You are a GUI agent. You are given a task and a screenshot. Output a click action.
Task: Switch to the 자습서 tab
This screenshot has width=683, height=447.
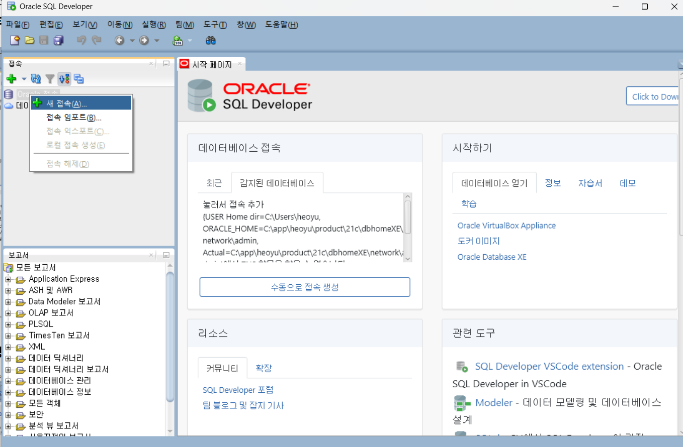[x=590, y=183]
